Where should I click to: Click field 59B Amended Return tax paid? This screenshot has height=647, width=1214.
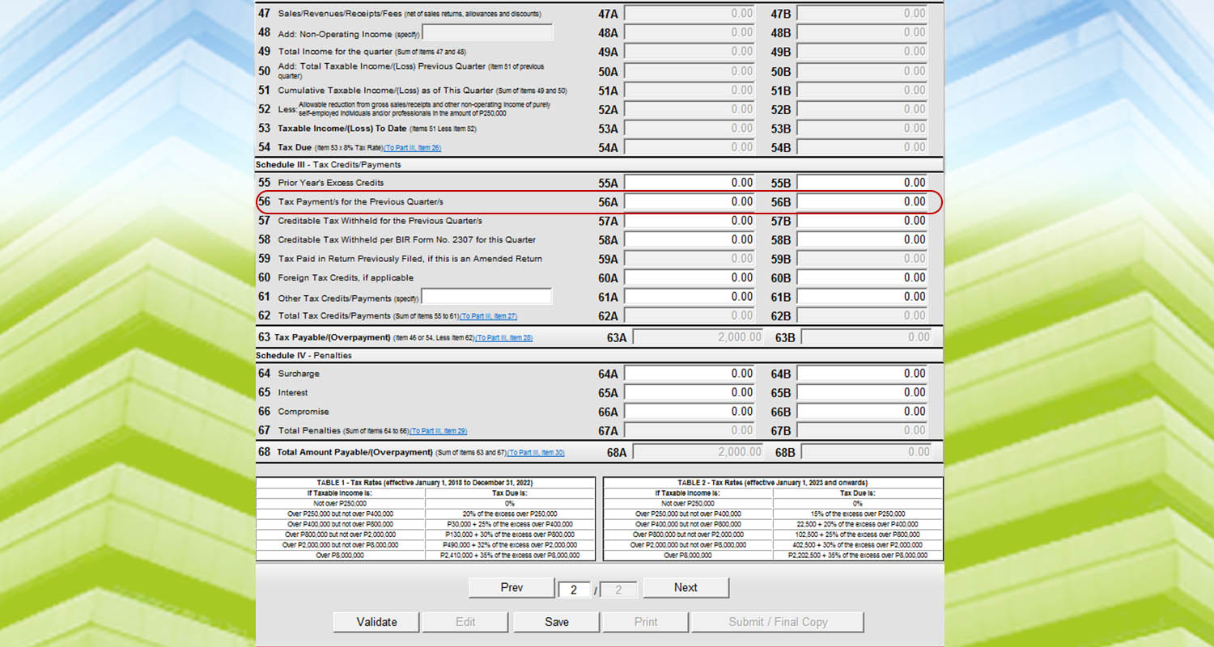[x=863, y=259]
